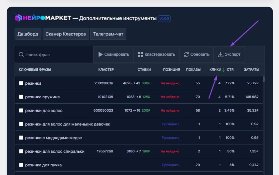The height and width of the screenshot is (175, 279).
Task: Tick the checkbox for резинка
Action: tap(21, 83)
